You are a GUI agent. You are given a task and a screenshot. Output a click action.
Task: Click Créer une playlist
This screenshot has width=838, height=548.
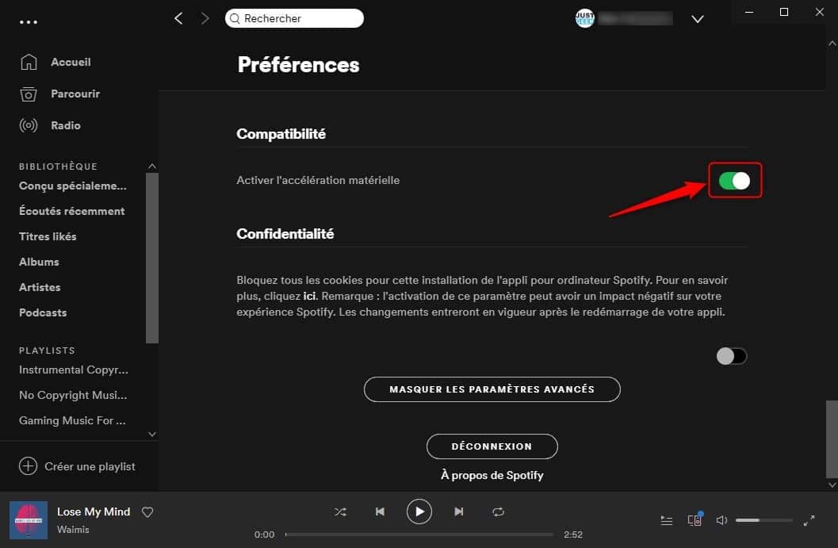90,467
